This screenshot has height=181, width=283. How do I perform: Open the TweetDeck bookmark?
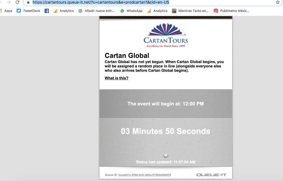(x=28, y=11)
